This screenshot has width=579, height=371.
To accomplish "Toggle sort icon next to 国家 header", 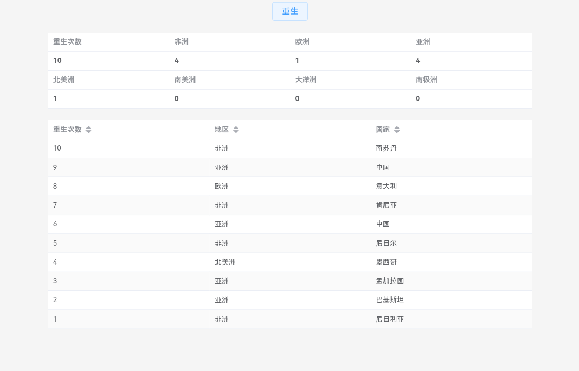I will coord(397,130).
